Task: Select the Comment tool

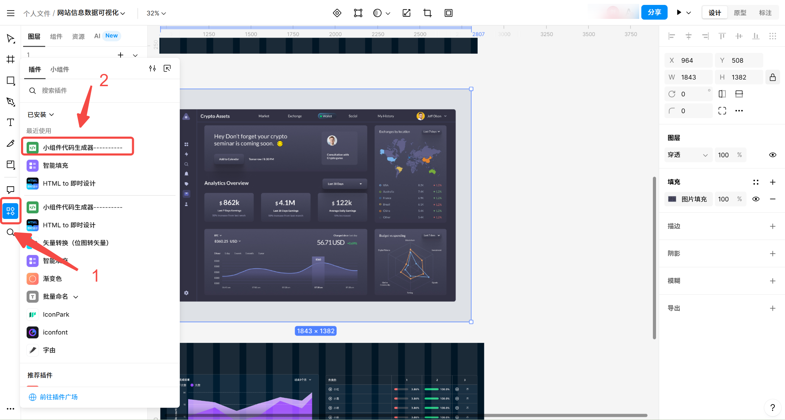Action: coord(11,190)
